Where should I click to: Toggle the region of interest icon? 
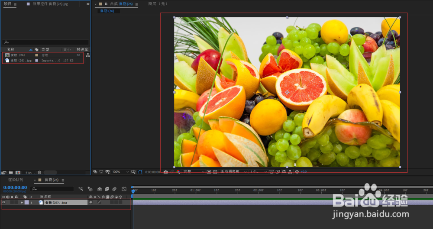[x=209, y=172]
